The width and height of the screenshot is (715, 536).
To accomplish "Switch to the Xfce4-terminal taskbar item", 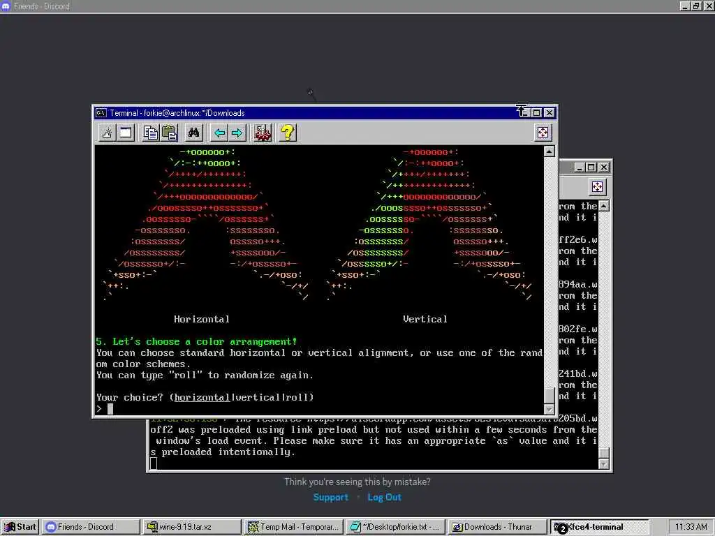I will (598, 527).
